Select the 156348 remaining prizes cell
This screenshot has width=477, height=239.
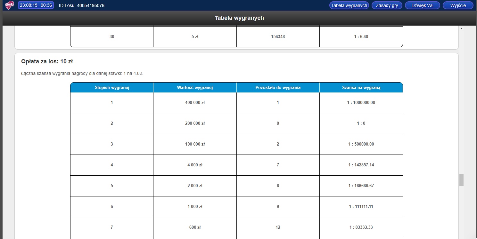point(278,37)
